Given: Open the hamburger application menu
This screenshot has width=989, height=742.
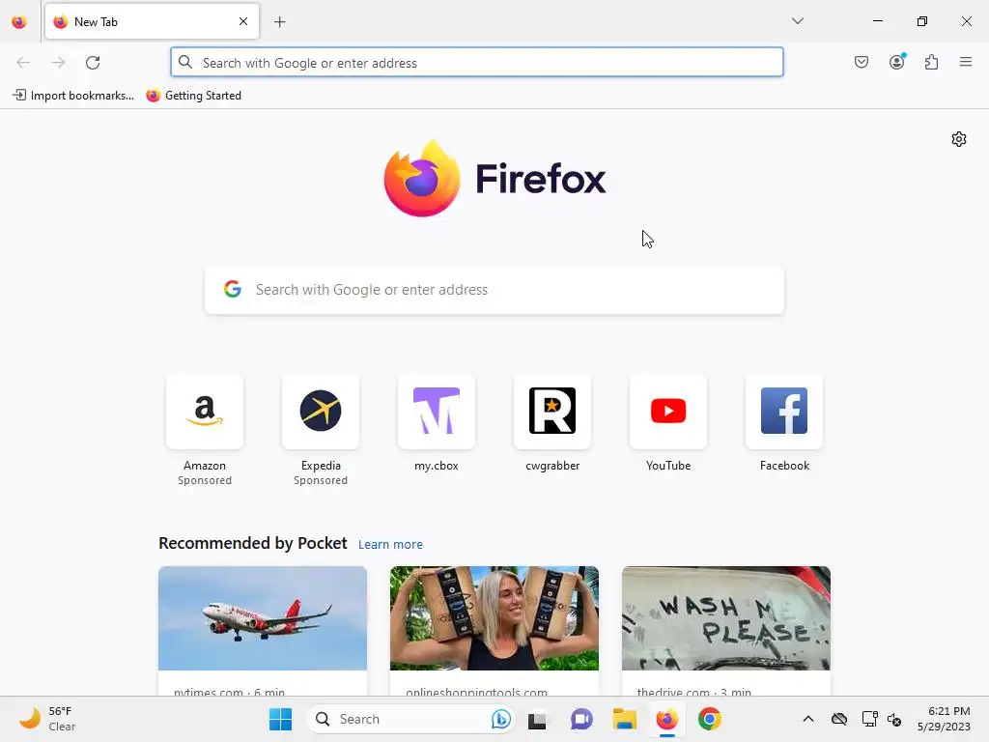Looking at the screenshot, I should tap(966, 62).
